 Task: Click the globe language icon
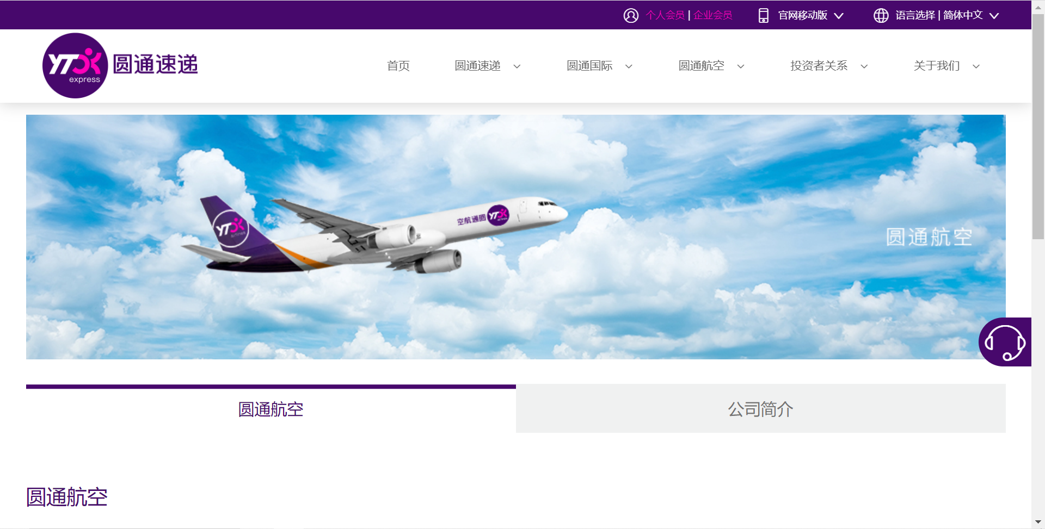(881, 15)
